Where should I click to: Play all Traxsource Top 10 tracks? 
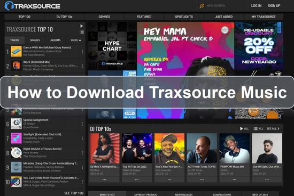(82, 26)
